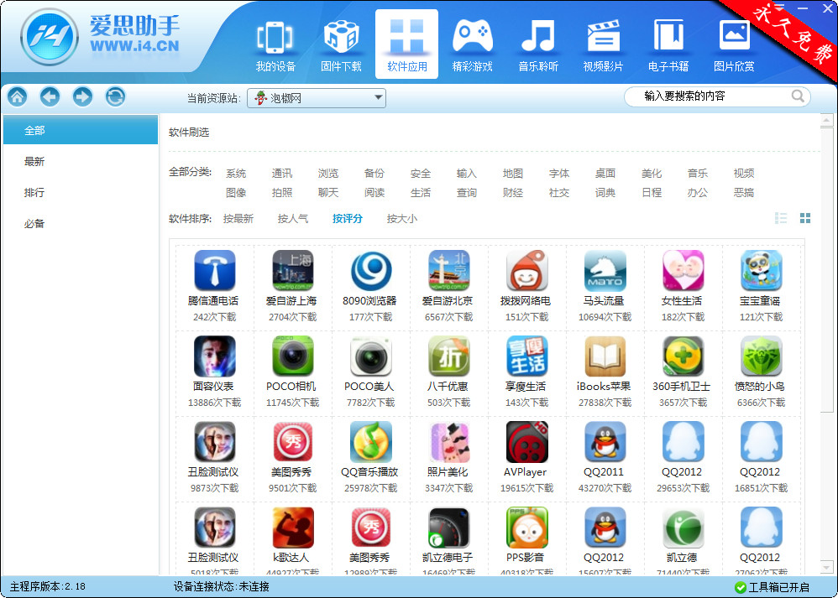Image resolution: width=838 pixels, height=598 pixels.
Task: Refresh the page with the reload icon
Action: pos(115,96)
